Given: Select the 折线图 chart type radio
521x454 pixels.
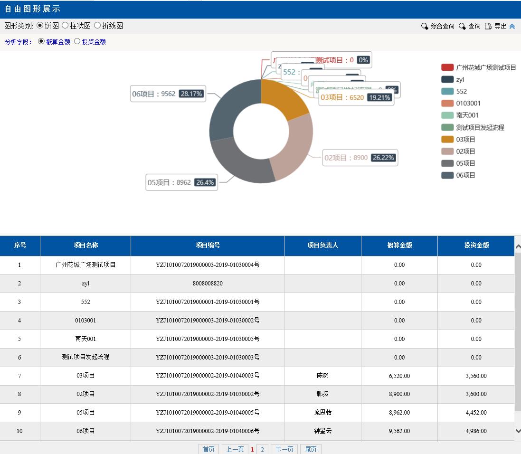Looking at the screenshot, I should click(97, 26).
